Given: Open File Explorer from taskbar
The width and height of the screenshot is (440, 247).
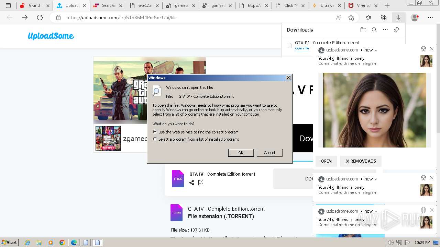Looking at the screenshot, I should tap(39, 243).
